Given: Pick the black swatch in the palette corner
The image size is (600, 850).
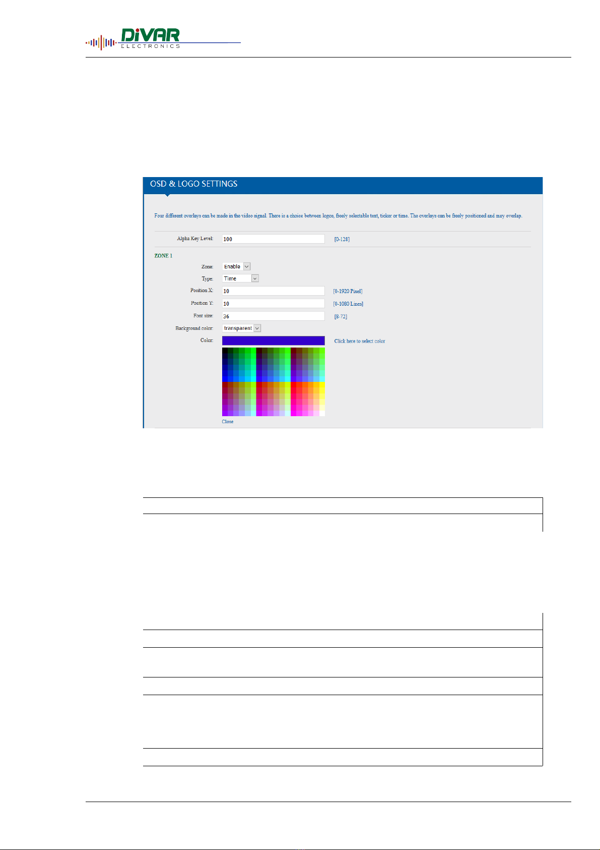Looking at the screenshot, I should coord(225,351).
